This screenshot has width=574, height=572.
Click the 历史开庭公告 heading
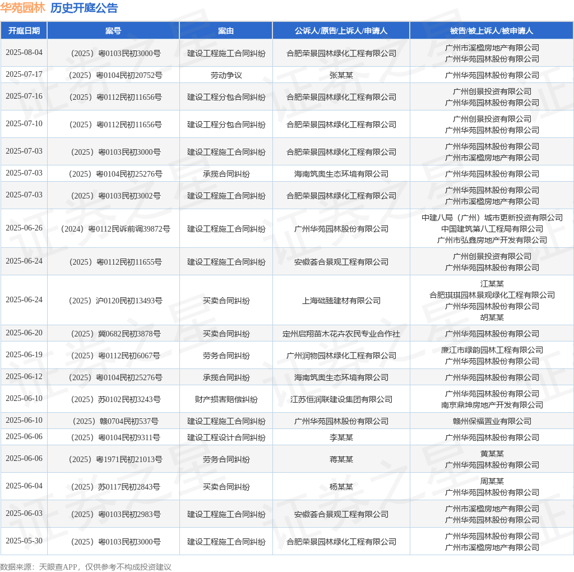coord(84,8)
